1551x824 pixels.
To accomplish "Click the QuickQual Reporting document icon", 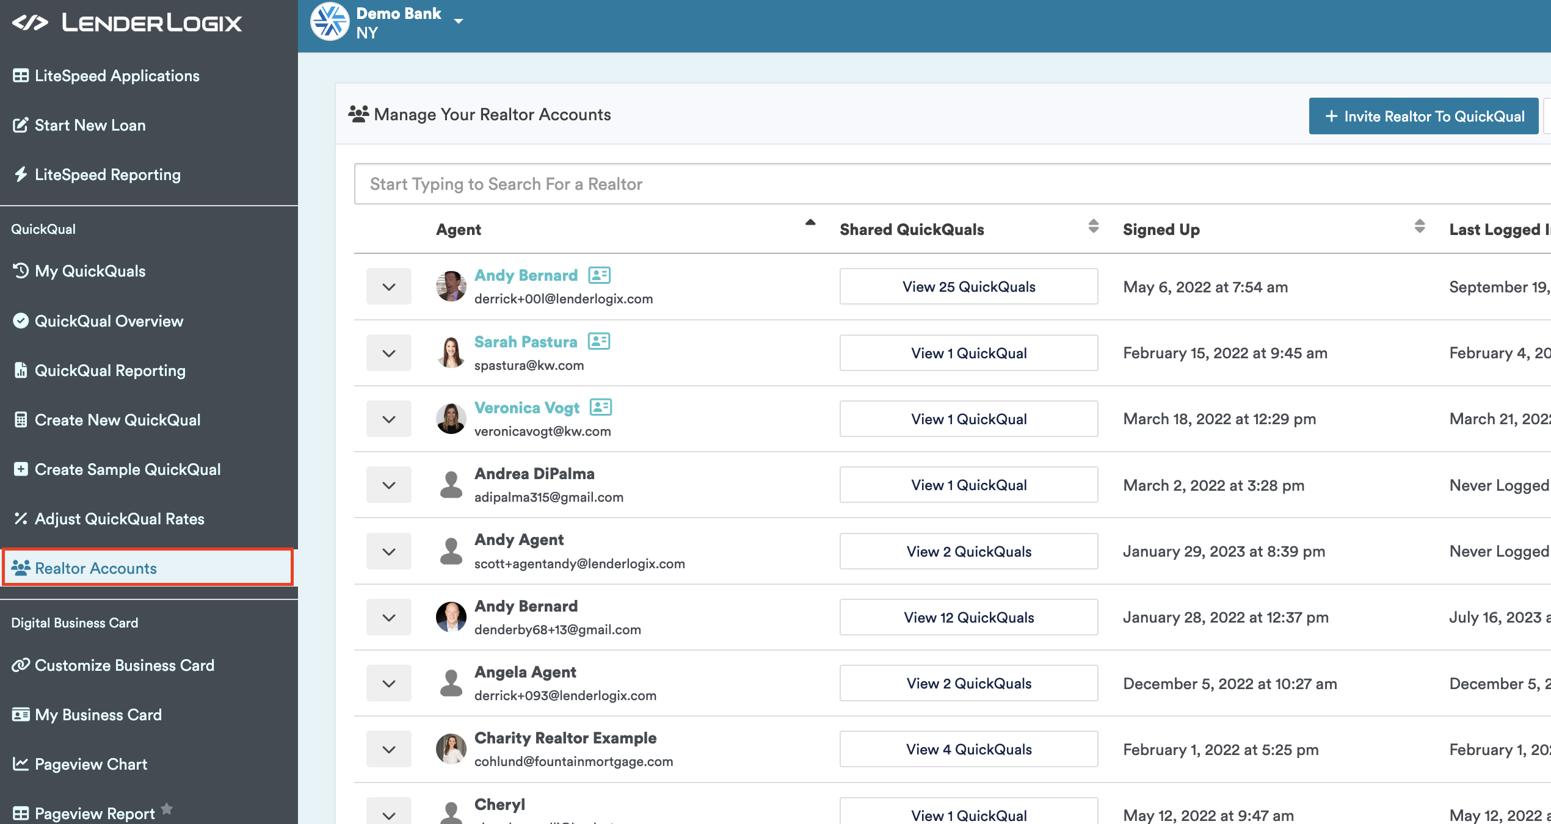I will 21,370.
